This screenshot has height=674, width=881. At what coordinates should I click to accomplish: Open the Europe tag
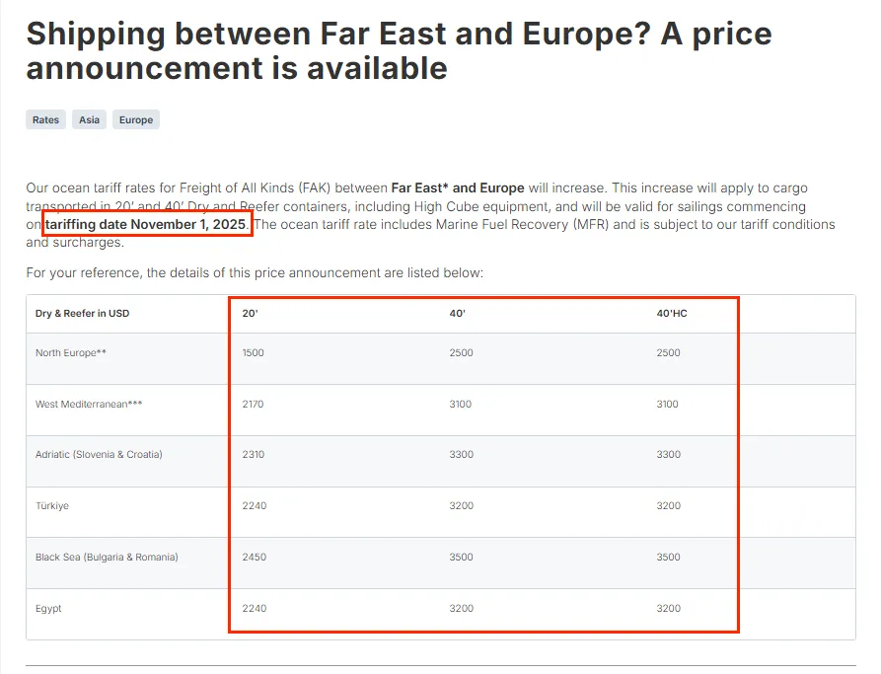tap(136, 119)
